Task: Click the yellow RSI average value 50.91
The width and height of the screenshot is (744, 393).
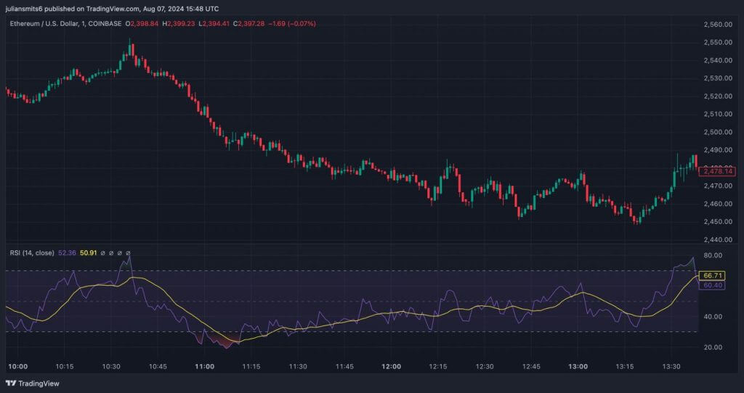Action: [89, 252]
